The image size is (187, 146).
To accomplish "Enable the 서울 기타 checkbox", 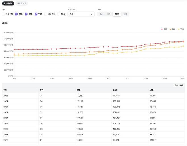I will click(x=46, y=14).
